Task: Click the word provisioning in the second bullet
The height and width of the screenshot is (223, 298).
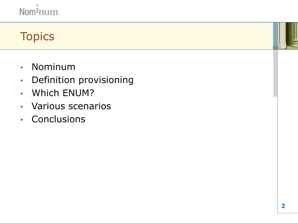Action: [x=106, y=80]
